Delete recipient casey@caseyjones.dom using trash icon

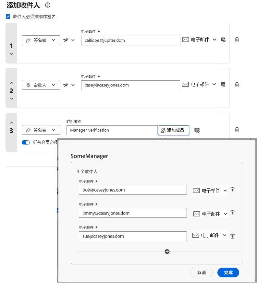coord(237,85)
